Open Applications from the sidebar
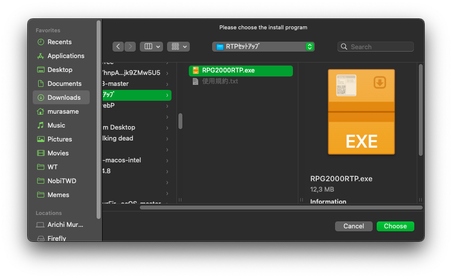 65,56
